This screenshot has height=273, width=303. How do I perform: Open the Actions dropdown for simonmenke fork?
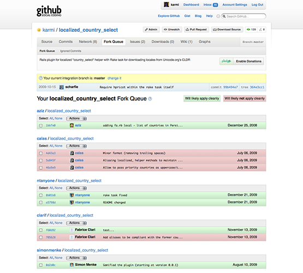click(x=76, y=258)
